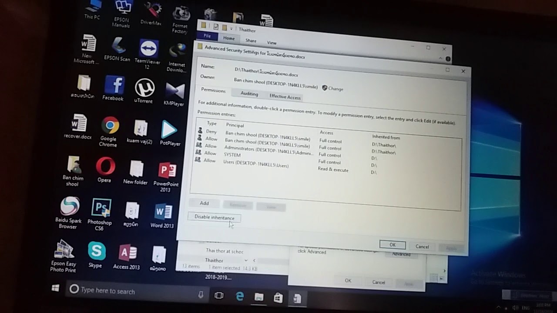Launch Word 2013 desktop shortcut
This screenshot has width=557, height=313.
(x=162, y=216)
